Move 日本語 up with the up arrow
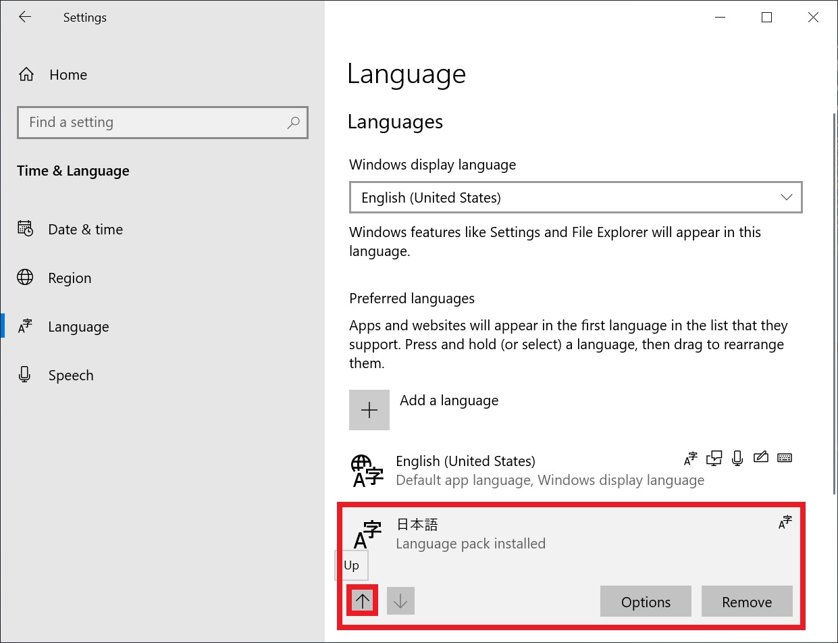 (x=363, y=600)
